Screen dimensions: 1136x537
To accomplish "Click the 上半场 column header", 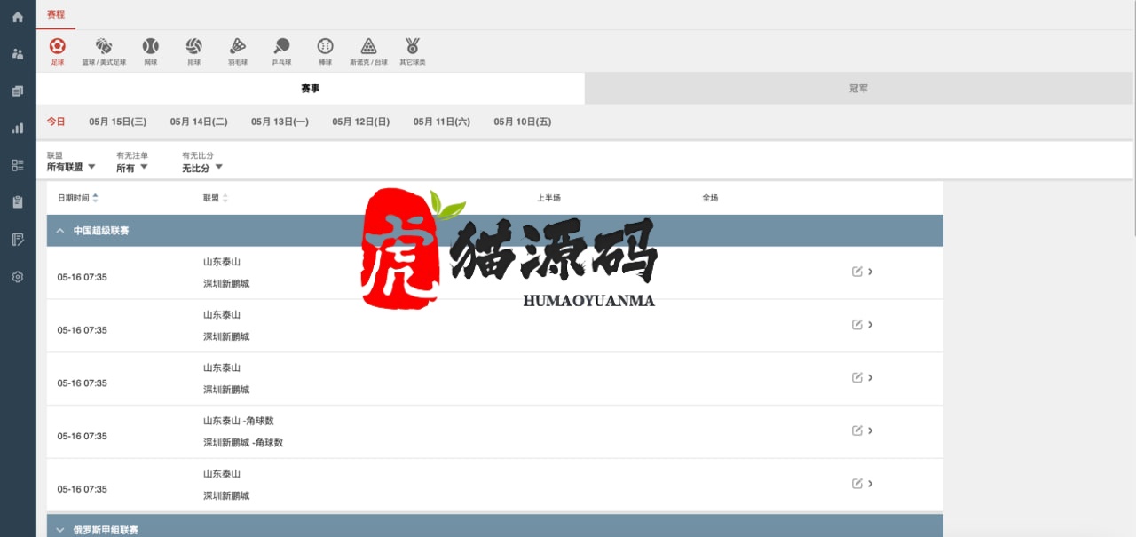I will tap(548, 198).
